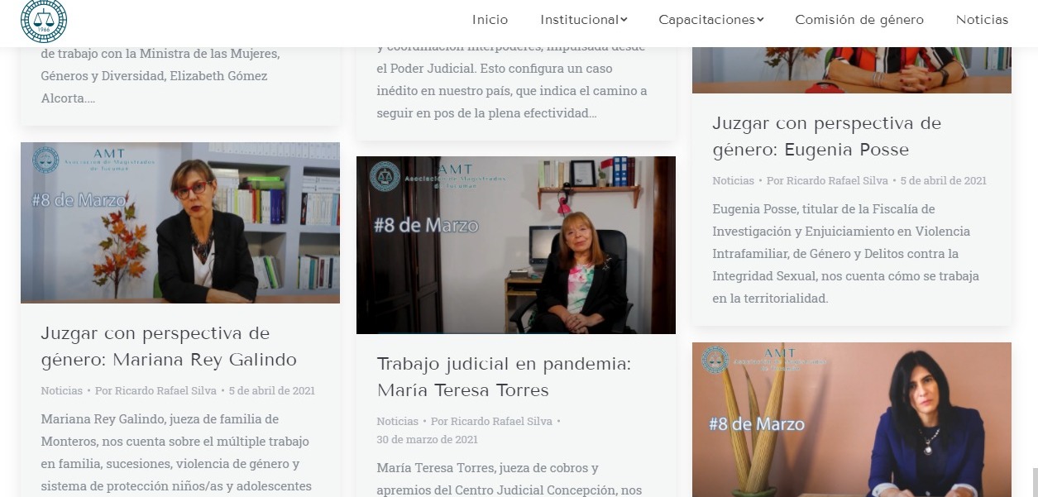
Task: Open article title about Mariana Rey Galindo
Action: [x=169, y=346]
